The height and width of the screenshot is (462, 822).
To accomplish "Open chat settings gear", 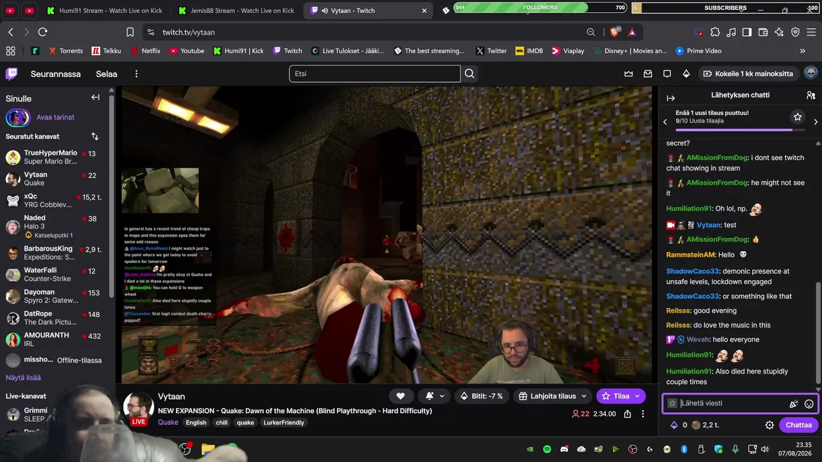I will point(769,425).
